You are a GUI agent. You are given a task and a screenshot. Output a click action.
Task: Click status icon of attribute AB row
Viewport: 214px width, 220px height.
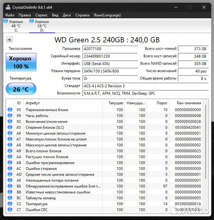click(x=10, y=163)
